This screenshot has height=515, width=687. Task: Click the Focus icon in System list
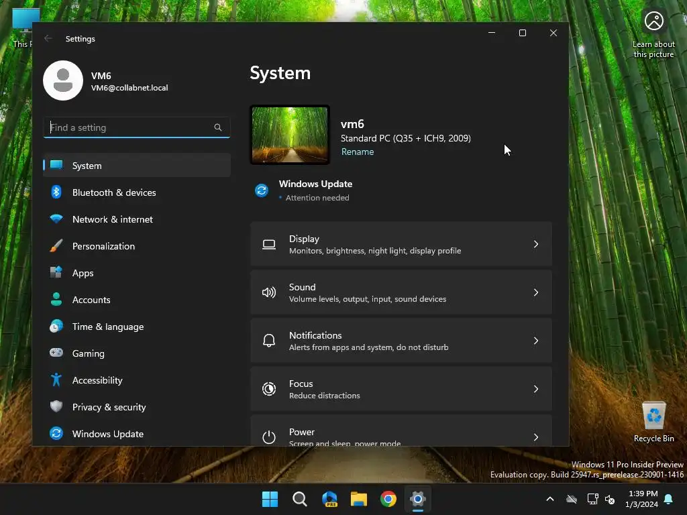(269, 389)
